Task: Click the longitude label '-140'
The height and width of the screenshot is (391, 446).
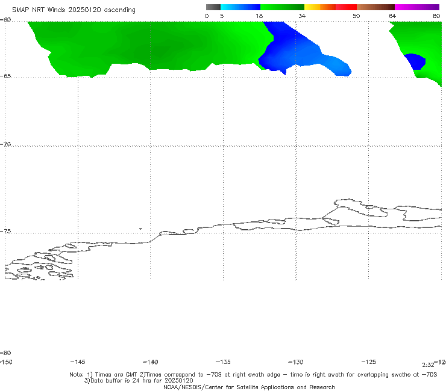Action: coord(151,362)
